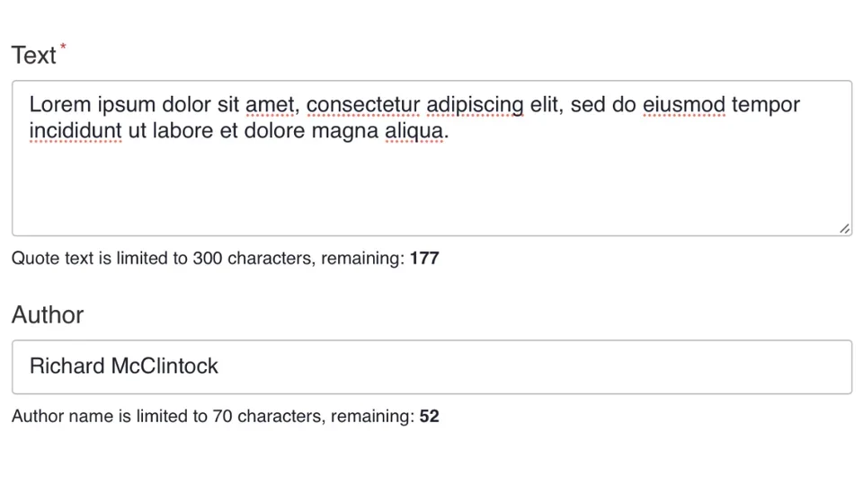This screenshot has width=863, height=485.
Task: Click the underlined word "amet" in the textarea
Action: click(269, 105)
